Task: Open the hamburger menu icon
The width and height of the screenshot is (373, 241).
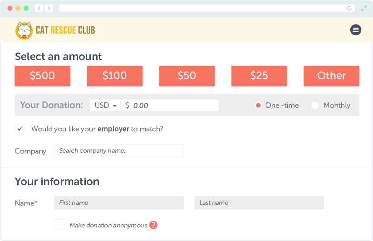Action: pyautogui.click(x=356, y=30)
